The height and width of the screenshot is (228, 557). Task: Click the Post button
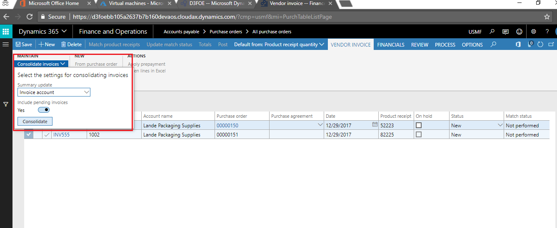223,45
